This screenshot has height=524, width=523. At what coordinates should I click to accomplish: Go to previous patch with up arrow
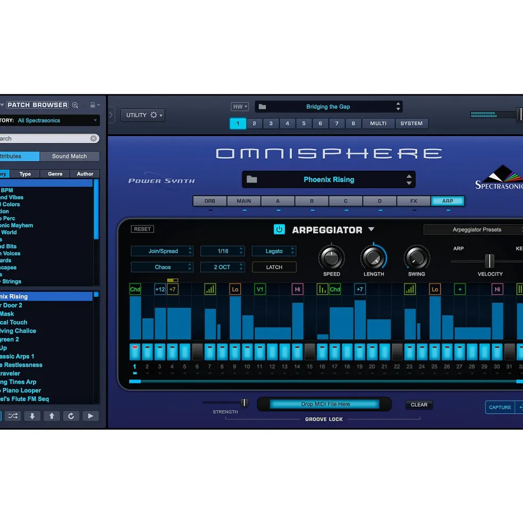(x=52, y=416)
